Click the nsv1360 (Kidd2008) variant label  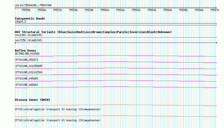(29, 35)
